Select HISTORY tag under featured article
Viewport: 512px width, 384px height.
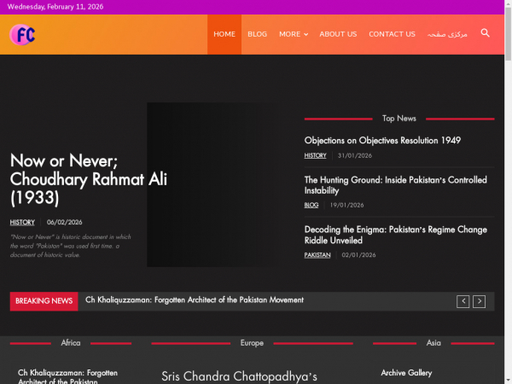(22, 222)
